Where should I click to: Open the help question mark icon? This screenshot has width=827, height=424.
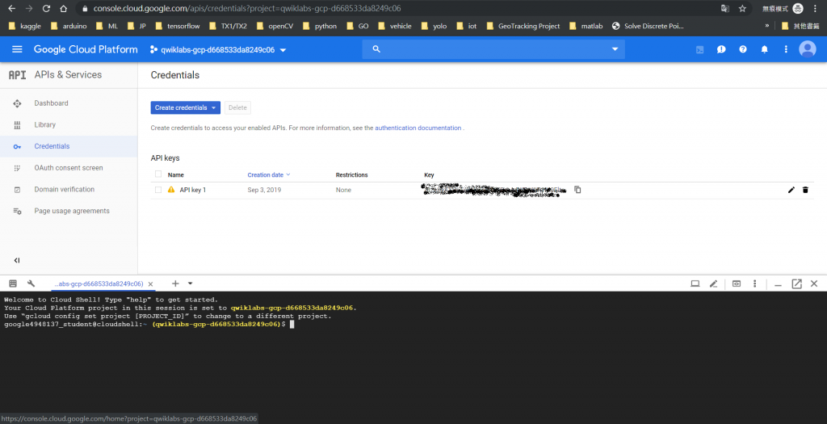[743, 49]
